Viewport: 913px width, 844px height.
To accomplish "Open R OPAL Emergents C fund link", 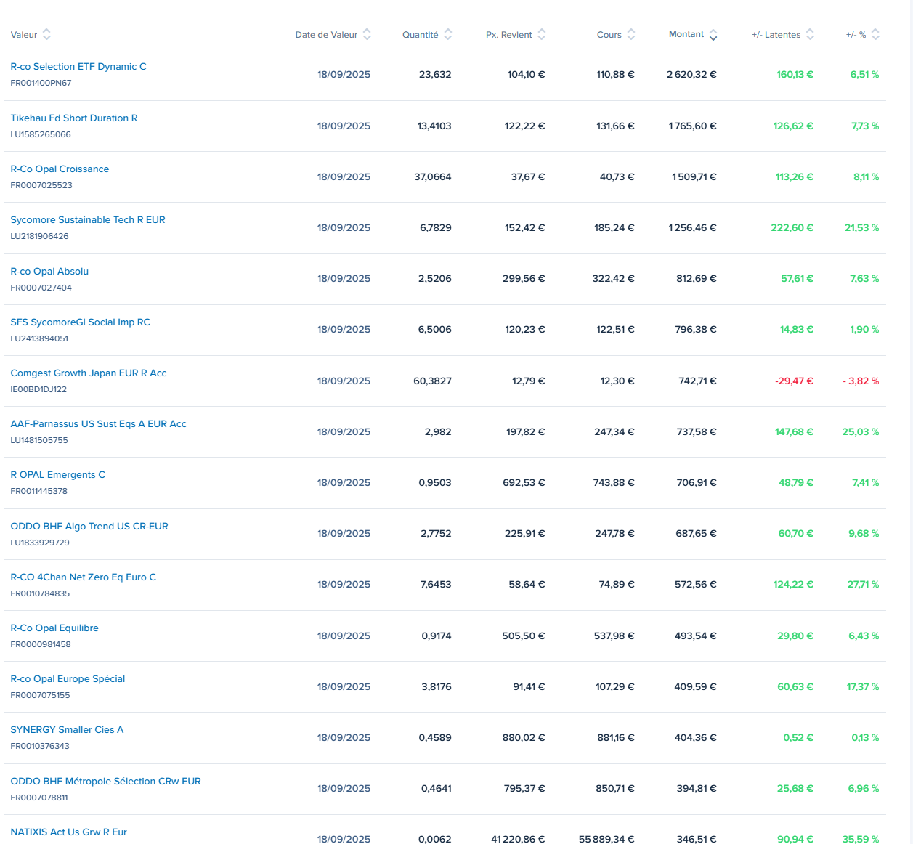I will [x=58, y=474].
